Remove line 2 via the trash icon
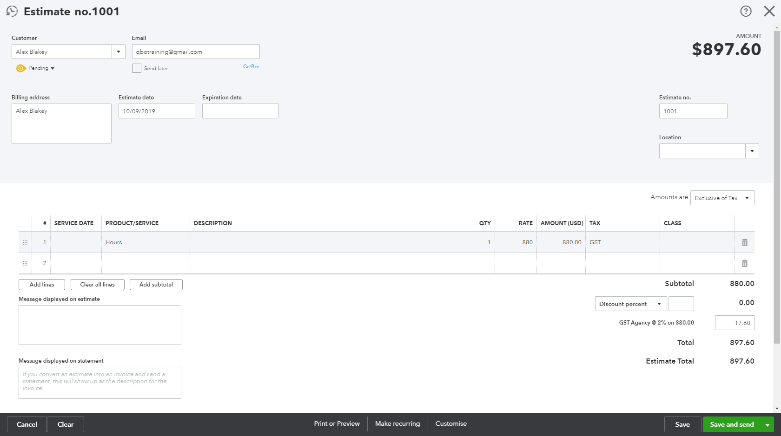This screenshot has width=781, height=436. pyautogui.click(x=744, y=263)
